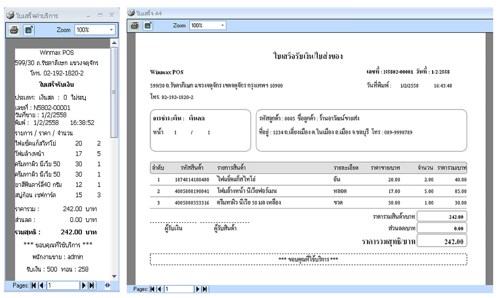Go to previous page in small receipt window
The height and width of the screenshot is (298, 499).
(x=41, y=285)
